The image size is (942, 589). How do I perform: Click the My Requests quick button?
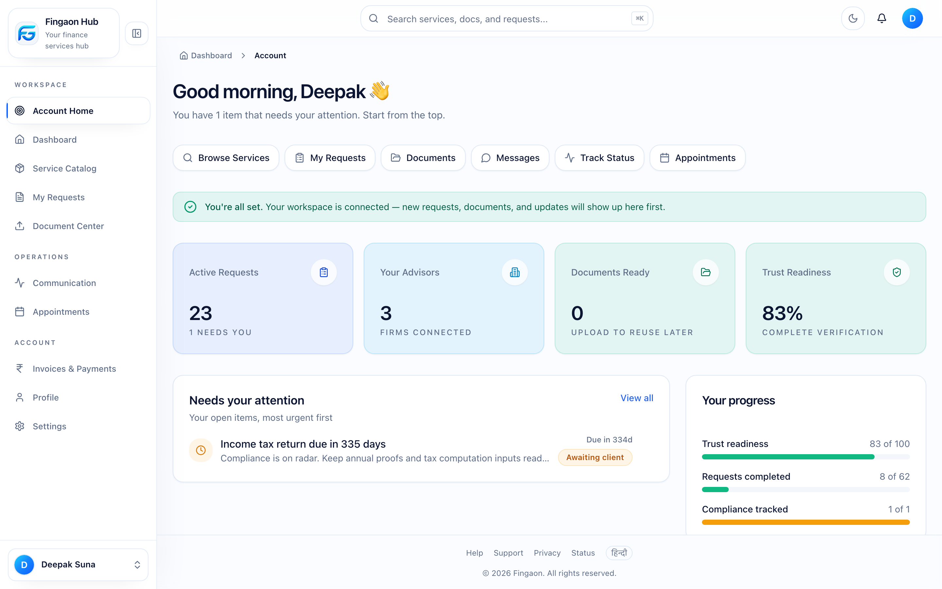(x=330, y=158)
